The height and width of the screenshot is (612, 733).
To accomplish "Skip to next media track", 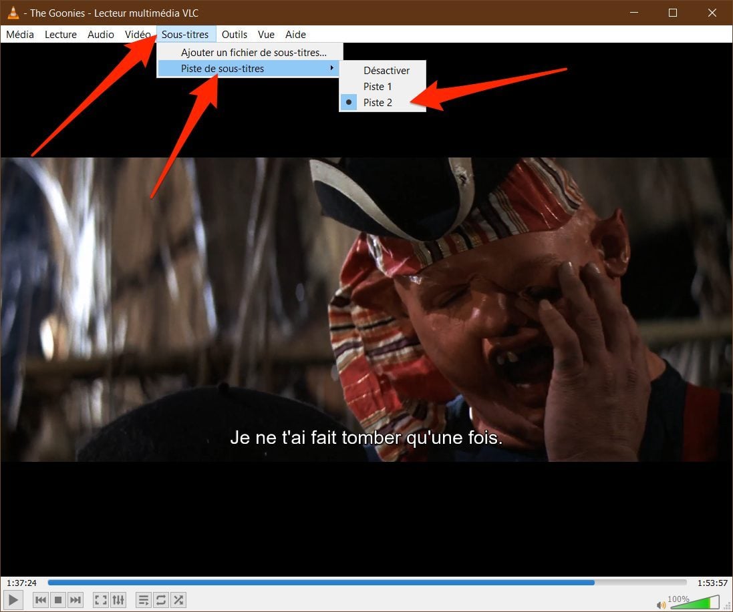I will click(76, 600).
